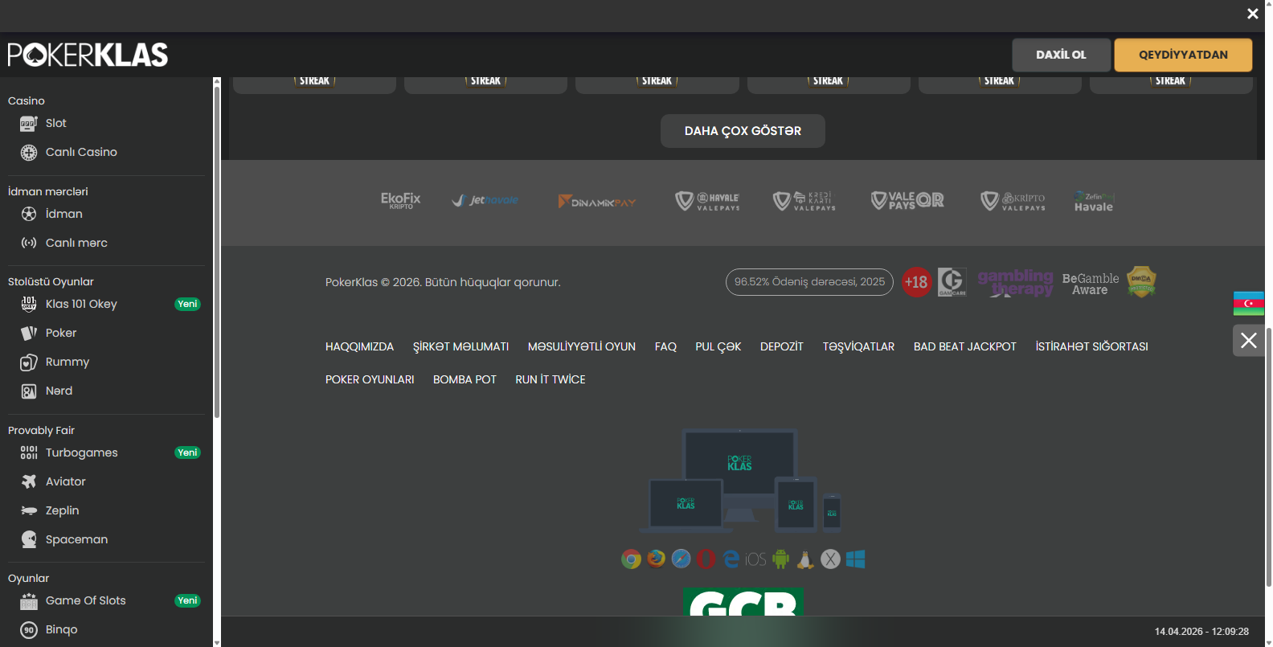Image resolution: width=1273 pixels, height=647 pixels.
Task: Dismiss the top bar with the X
Action: [x=1252, y=14]
